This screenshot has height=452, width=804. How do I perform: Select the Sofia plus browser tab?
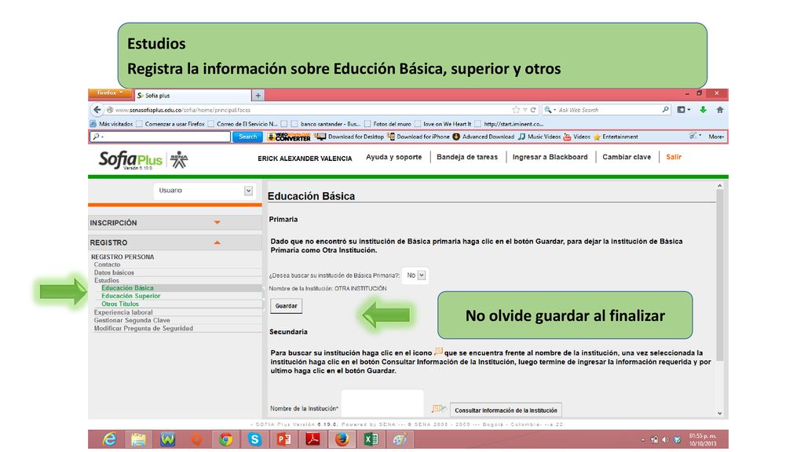pyautogui.click(x=194, y=95)
